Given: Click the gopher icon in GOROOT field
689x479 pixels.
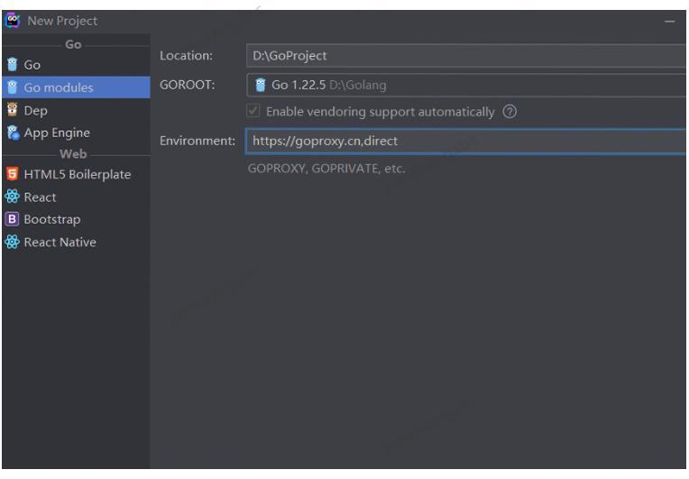Looking at the screenshot, I should pyautogui.click(x=257, y=85).
